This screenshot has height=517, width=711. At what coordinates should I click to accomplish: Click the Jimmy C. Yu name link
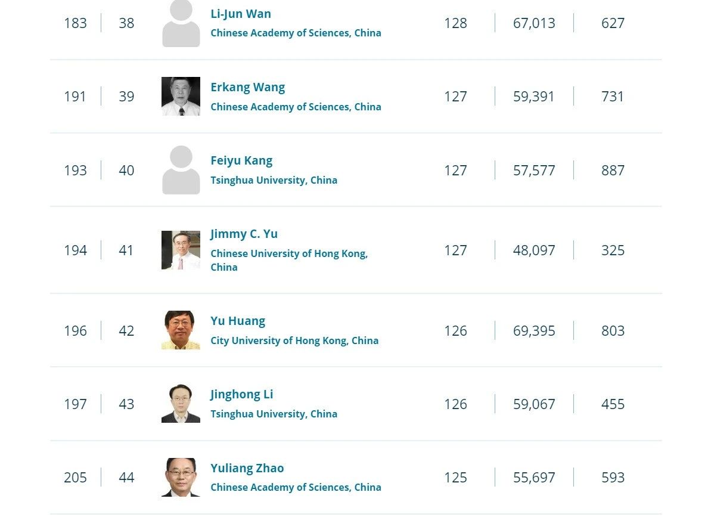tap(244, 234)
